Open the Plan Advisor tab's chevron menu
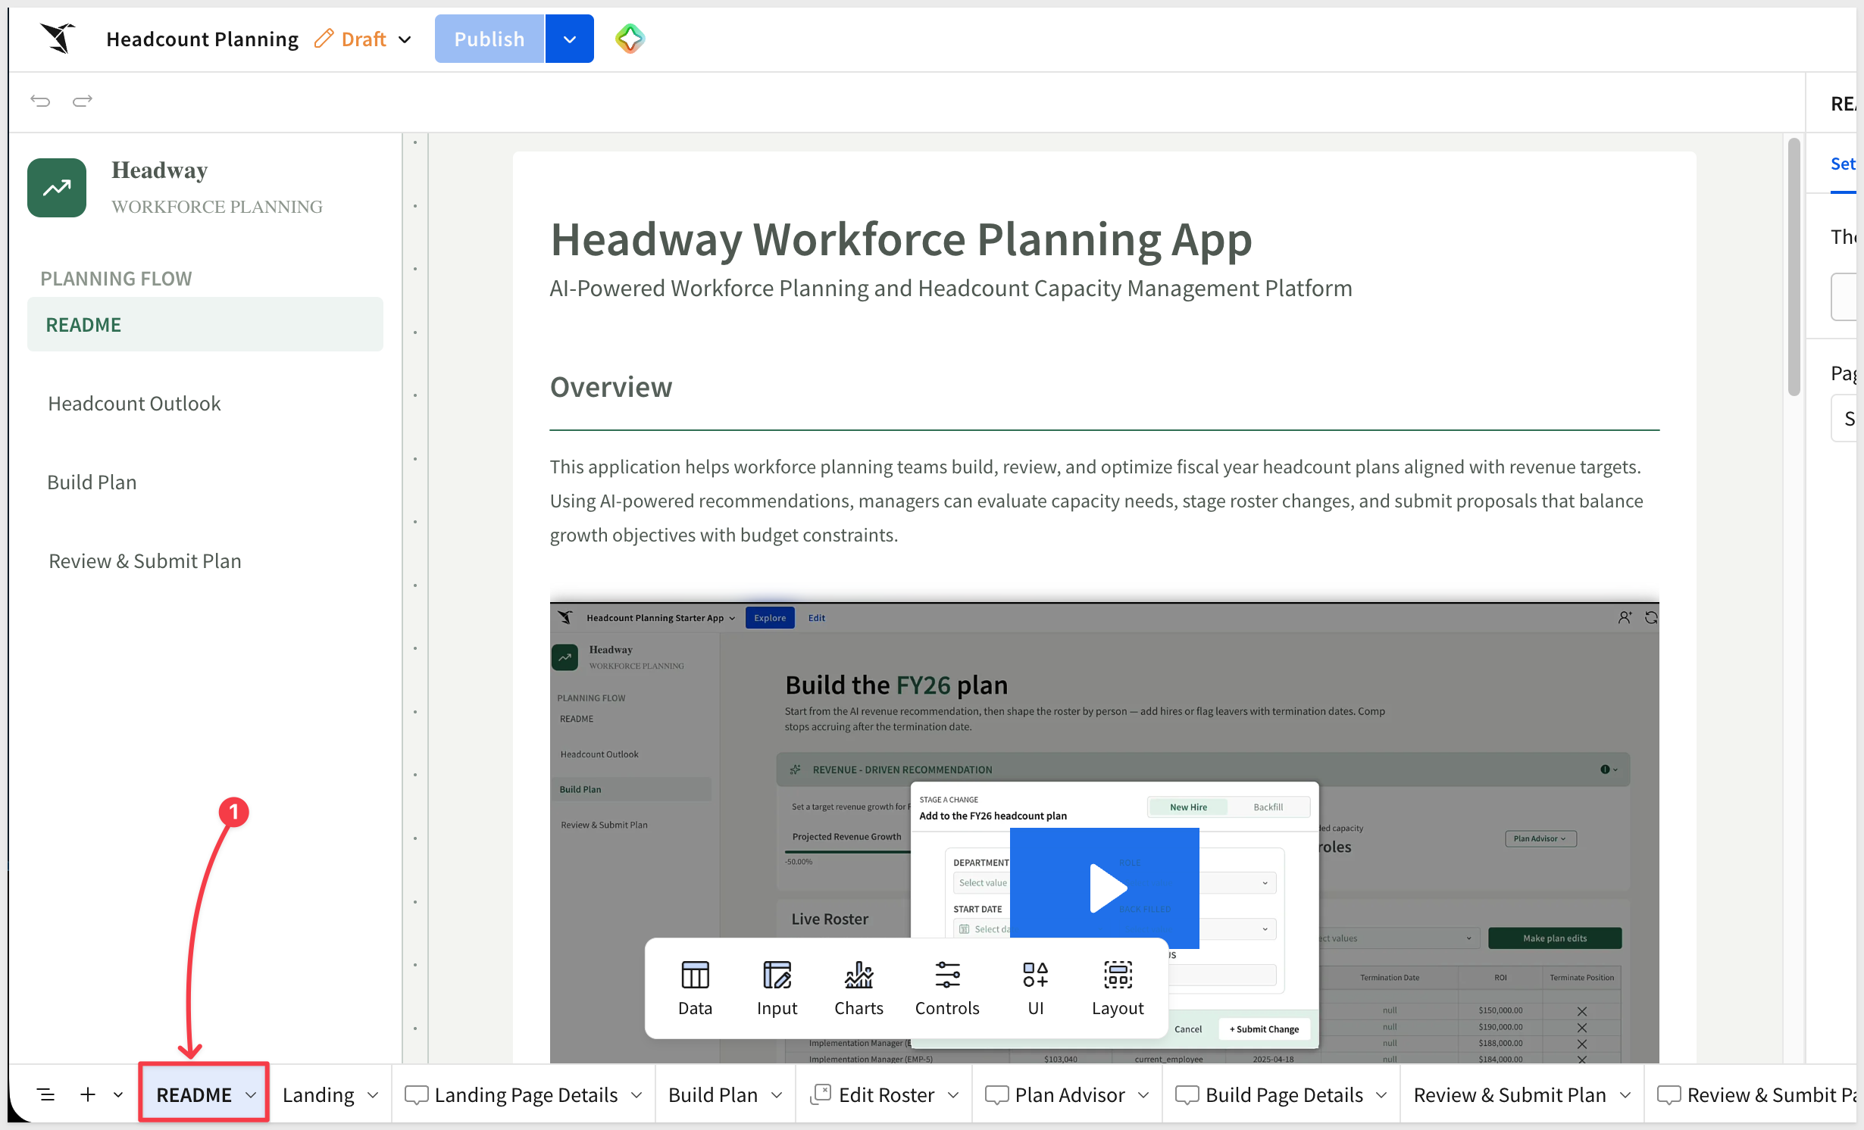The height and width of the screenshot is (1130, 1864). pos(1143,1094)
